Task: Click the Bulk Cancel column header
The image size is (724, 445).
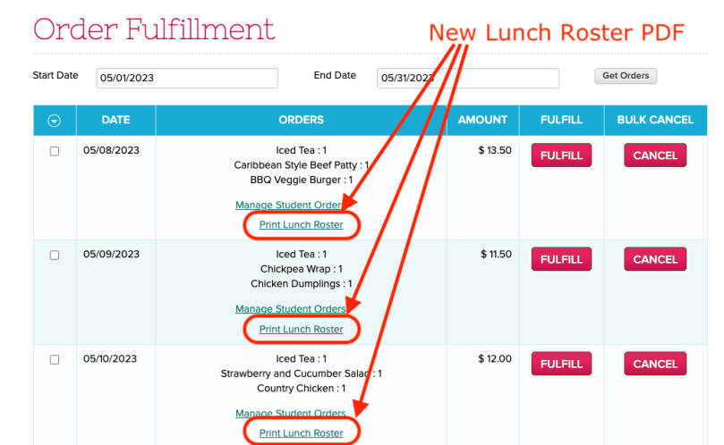Action: click(655, 120)
